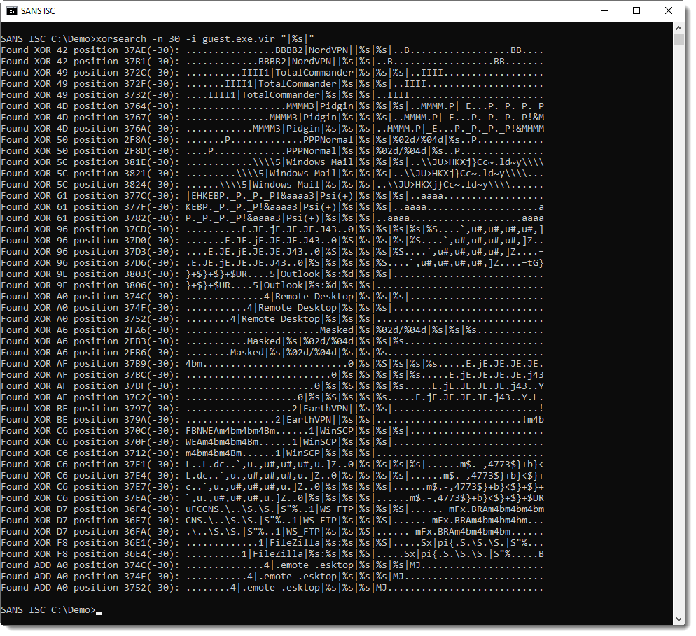This screenshot has width=696, height=636.
Task: Click 'Pidgin' on the 3764 line
Action: tap(337, 106)
